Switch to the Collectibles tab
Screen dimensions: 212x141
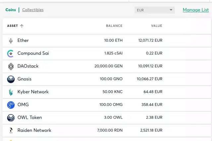[33, 10]
